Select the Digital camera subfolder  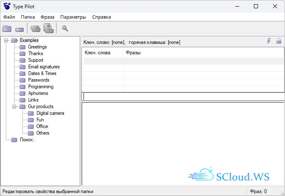coord(50,113)
